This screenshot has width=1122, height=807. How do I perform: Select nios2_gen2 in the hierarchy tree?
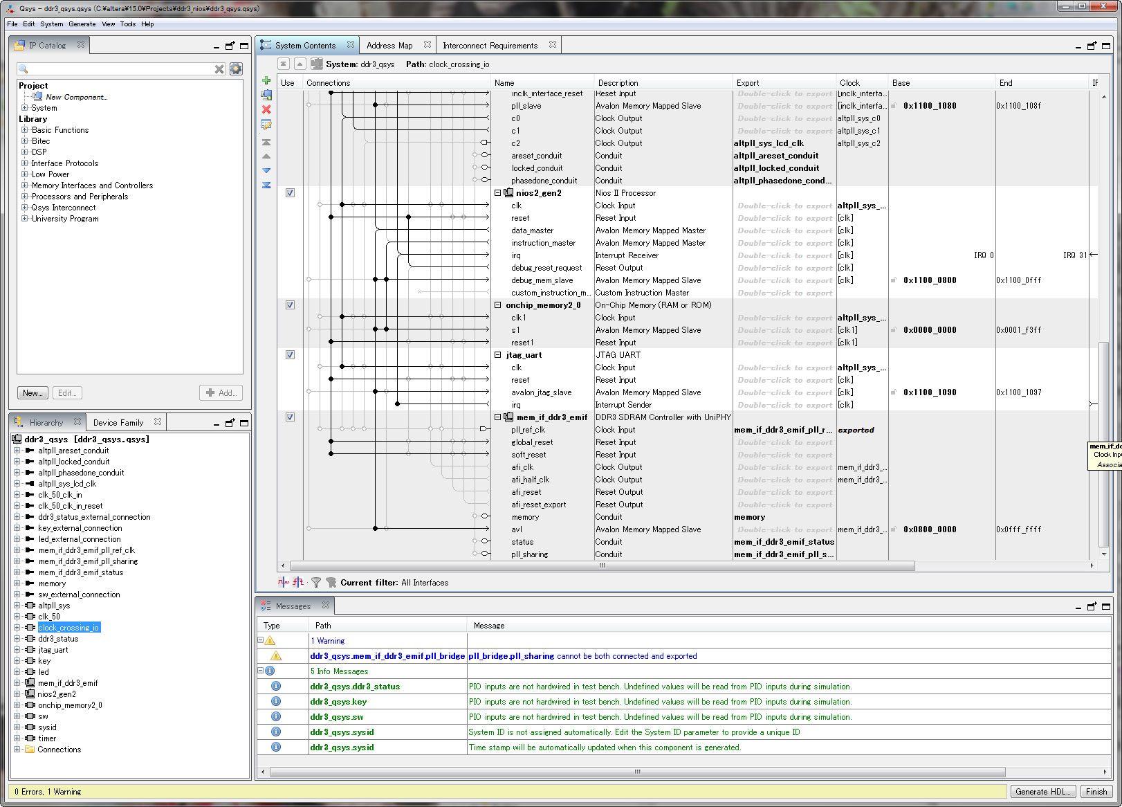(x=57, y=694)
